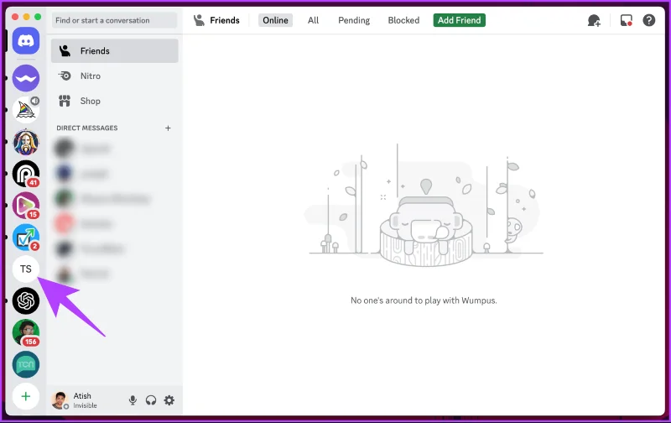Create new group DM icon
This screenshot has height=423, width=671.
pos(594,20)
